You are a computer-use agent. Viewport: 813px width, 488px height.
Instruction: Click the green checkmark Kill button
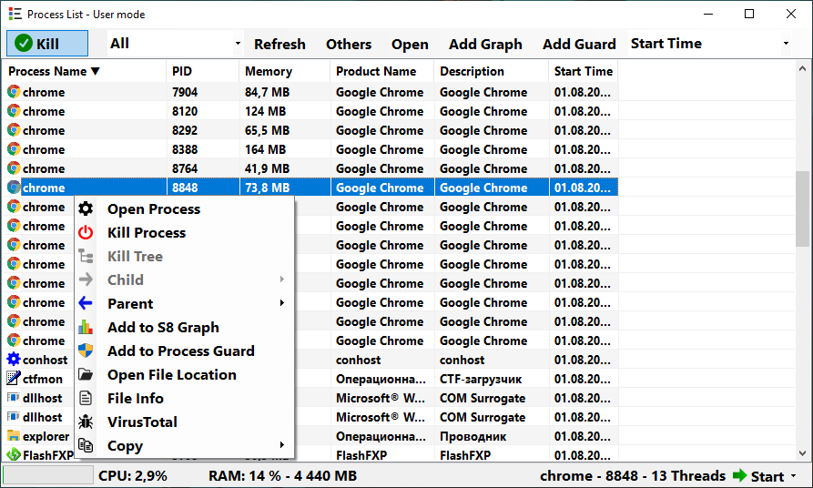tap(47, 43)
